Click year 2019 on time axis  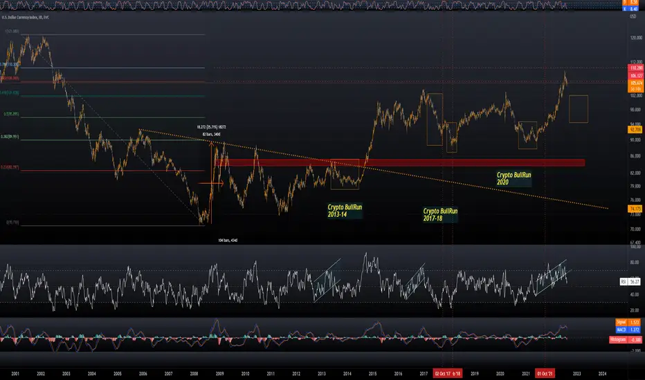[x=475, y=374]
